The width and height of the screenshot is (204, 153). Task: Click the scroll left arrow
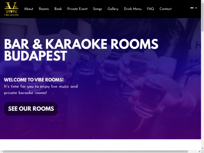click(x=1, y=152)
